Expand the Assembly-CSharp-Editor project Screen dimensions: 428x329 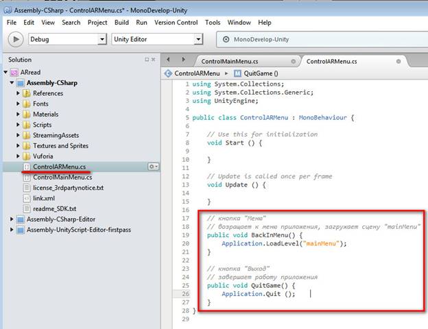[12, 219]
